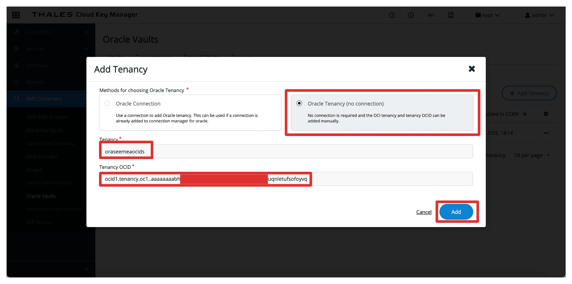Click the KMS Containers bracket icon
The height and width of the screenshot is (284, 572).
point(16,98)
